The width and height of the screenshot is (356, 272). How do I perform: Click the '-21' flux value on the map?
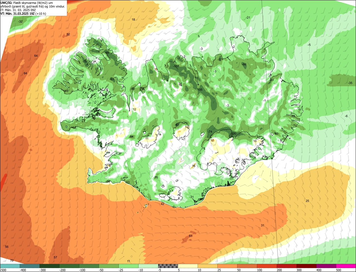point(248,18)
